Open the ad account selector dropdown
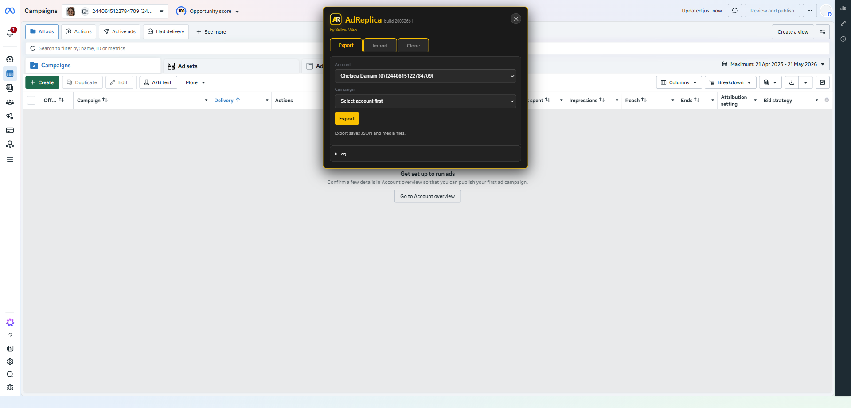Viewport: 851px width, 408px height. coord(115,11)
